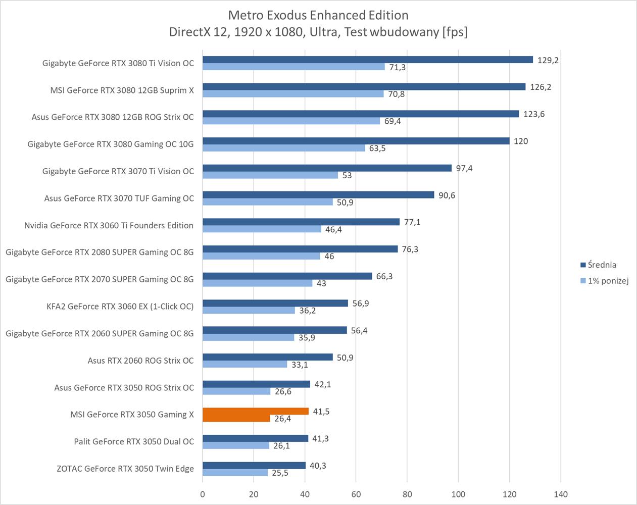
Task: Select the 26,4 data label on the MSI bar
Action: (x=282, y=419)
